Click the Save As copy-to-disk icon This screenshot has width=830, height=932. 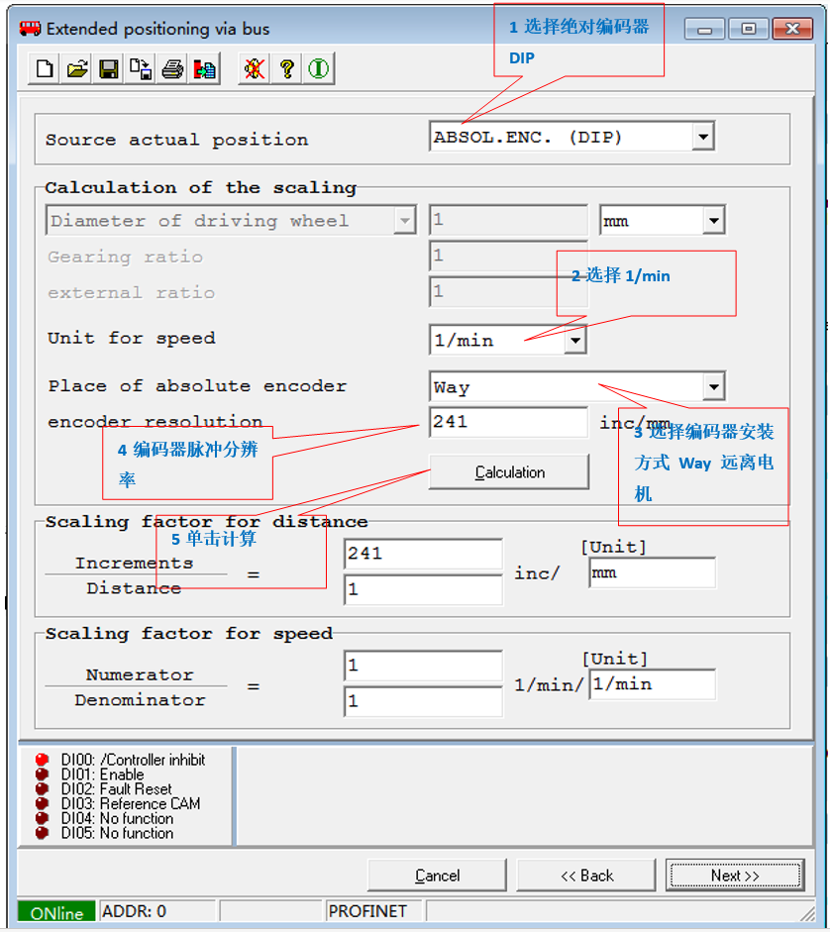[141, 69]
